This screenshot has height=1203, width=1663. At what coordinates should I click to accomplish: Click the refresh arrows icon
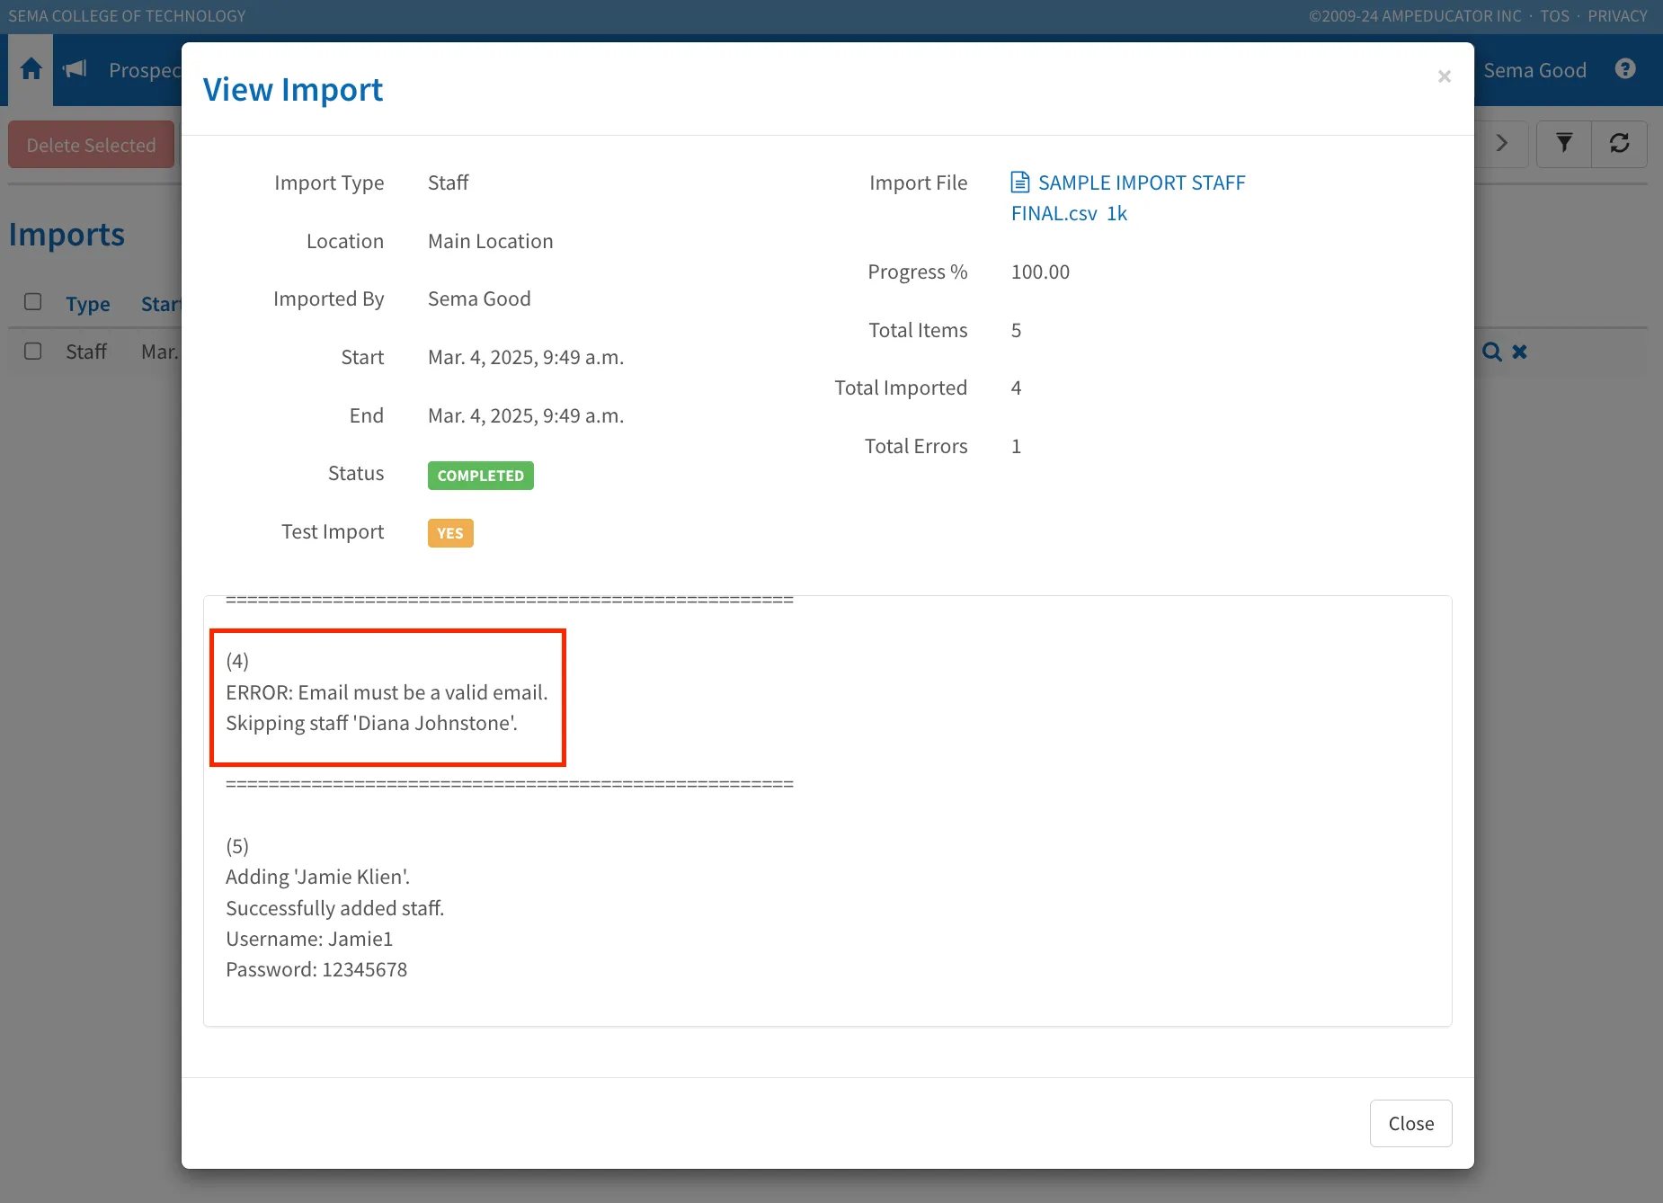coord(1620,144)
